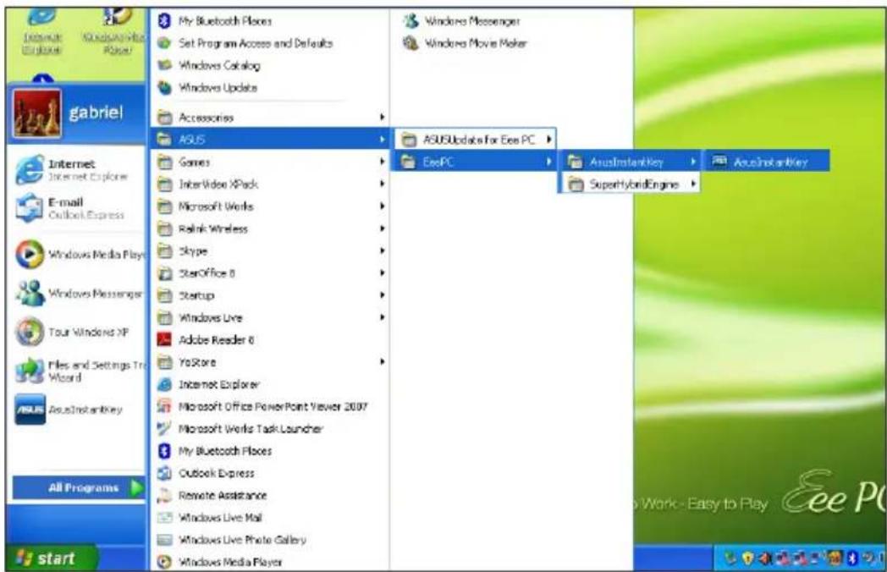Expand the InterVideo XPack submenu
The width and height of the screenshot is (887, 572).
[270, 184]
